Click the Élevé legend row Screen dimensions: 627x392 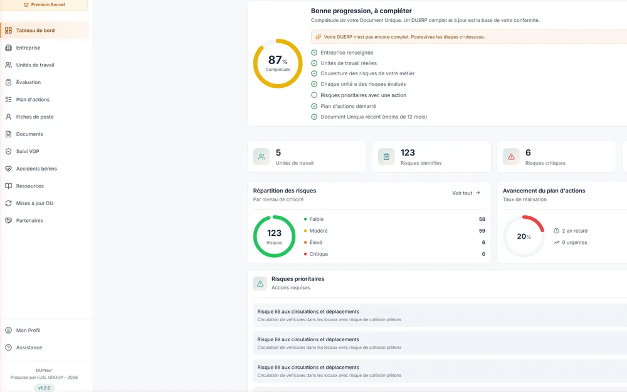click(x=394, y=242)
